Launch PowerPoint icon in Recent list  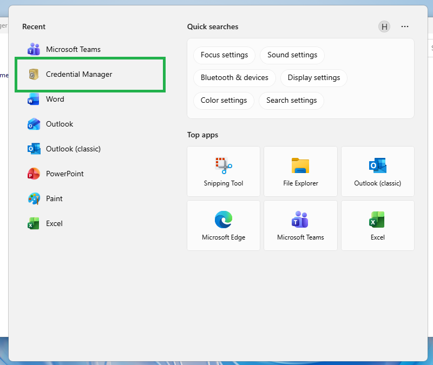coord(34,174)
